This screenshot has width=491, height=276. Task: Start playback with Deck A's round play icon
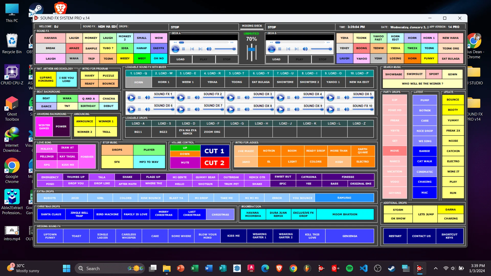[x=175, y=49]
